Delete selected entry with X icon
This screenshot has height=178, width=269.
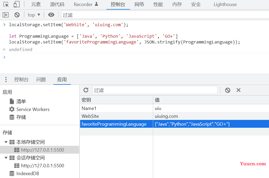pos(239,90)
